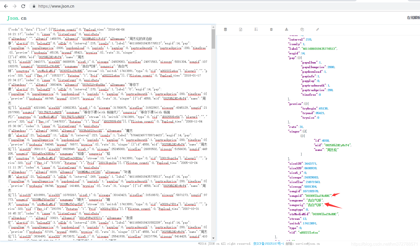Click the "isonly" key in the formatted output
This screenshot has width=420, height=249.
pyautogui.click(x=294, y=44)
